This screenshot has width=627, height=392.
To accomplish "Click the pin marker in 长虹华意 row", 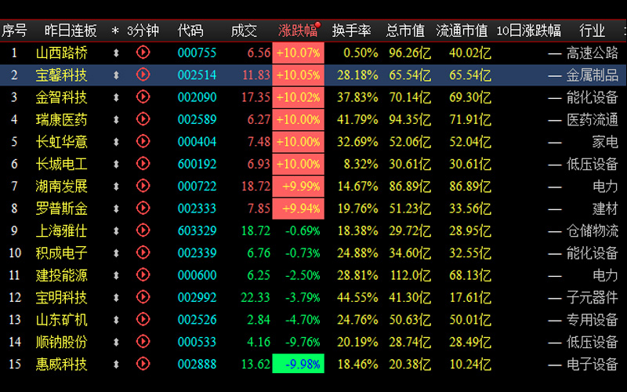I will coord(116,142).
